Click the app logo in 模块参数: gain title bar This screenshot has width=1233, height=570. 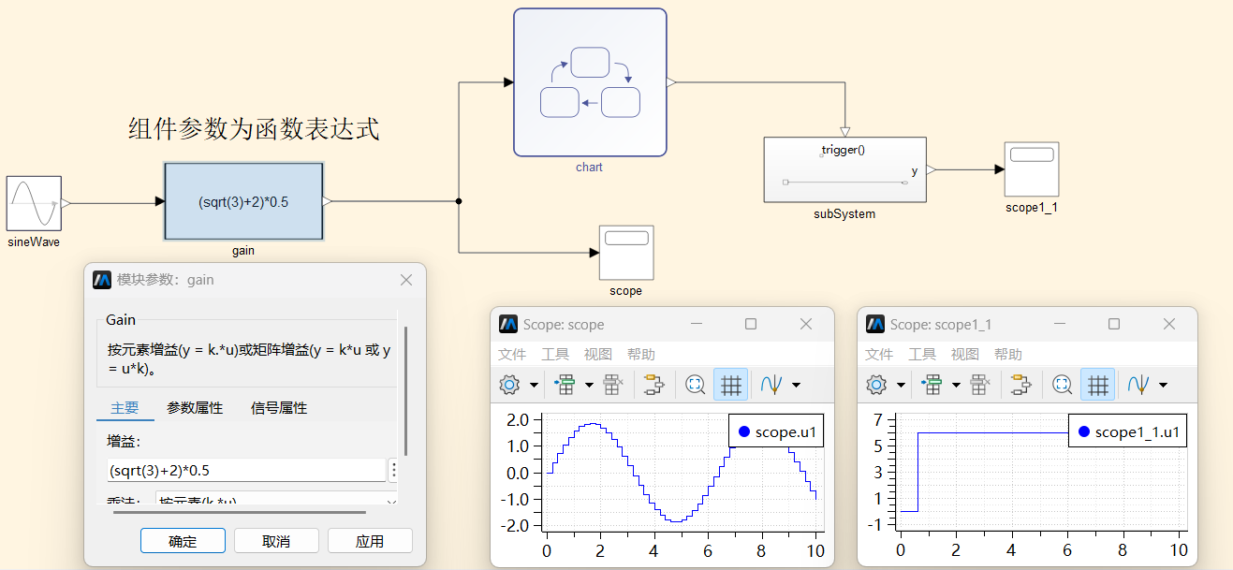[102, 280]
